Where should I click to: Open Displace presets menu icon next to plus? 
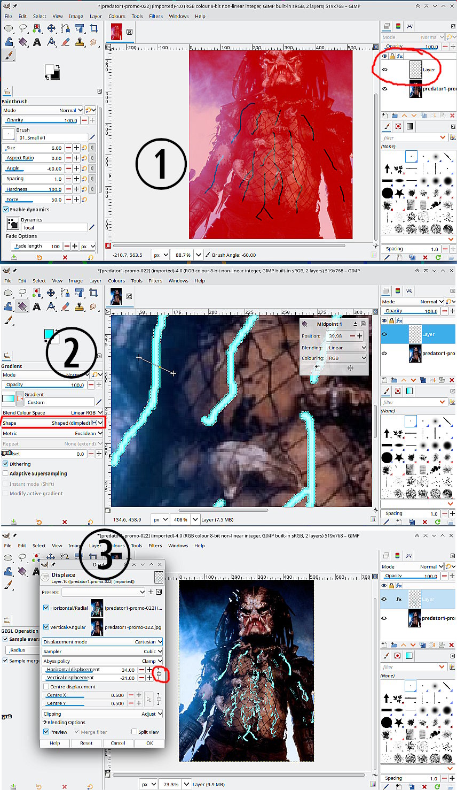click(159, 592)
